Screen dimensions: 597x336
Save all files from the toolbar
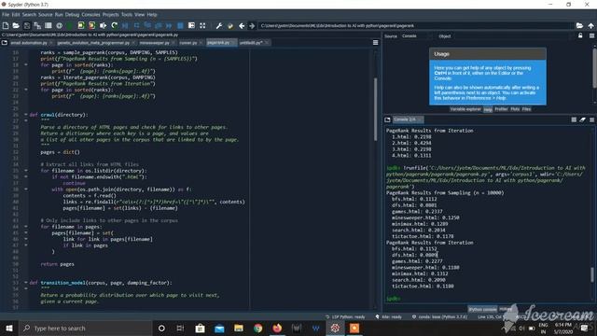(x=37, y=25)
